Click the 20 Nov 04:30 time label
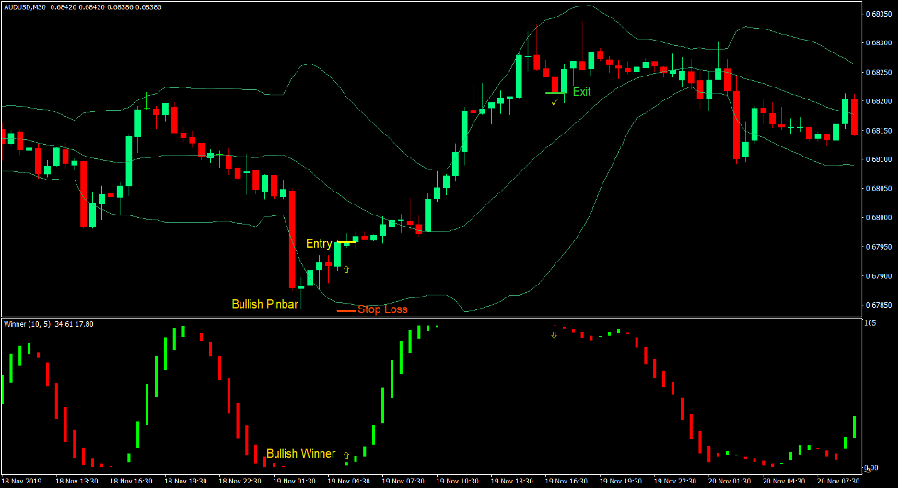 784,481
